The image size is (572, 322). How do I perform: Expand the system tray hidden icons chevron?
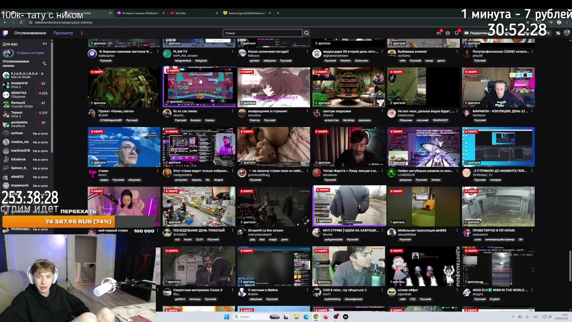(513, 317)
